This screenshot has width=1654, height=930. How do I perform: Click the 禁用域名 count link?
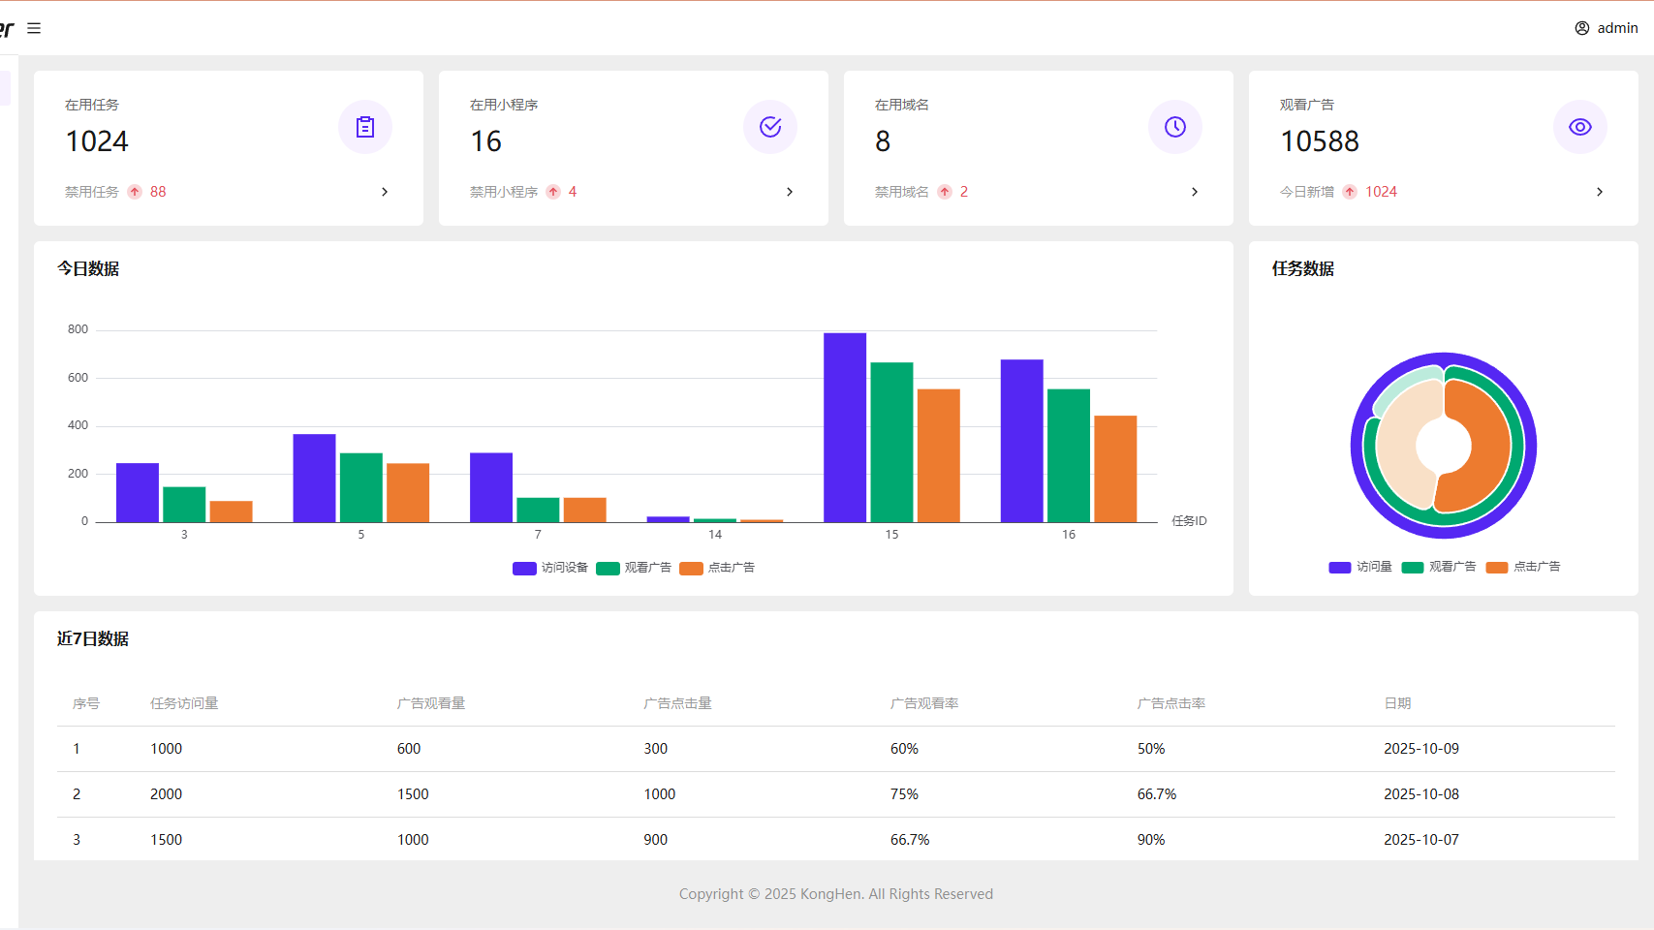963,192
